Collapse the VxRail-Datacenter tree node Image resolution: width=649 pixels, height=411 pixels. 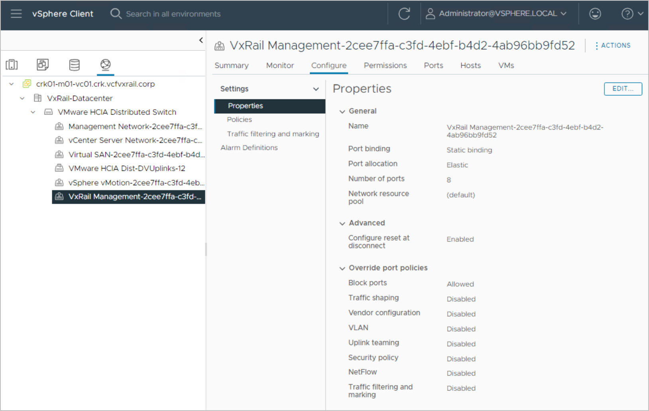[x=22, y=98]
